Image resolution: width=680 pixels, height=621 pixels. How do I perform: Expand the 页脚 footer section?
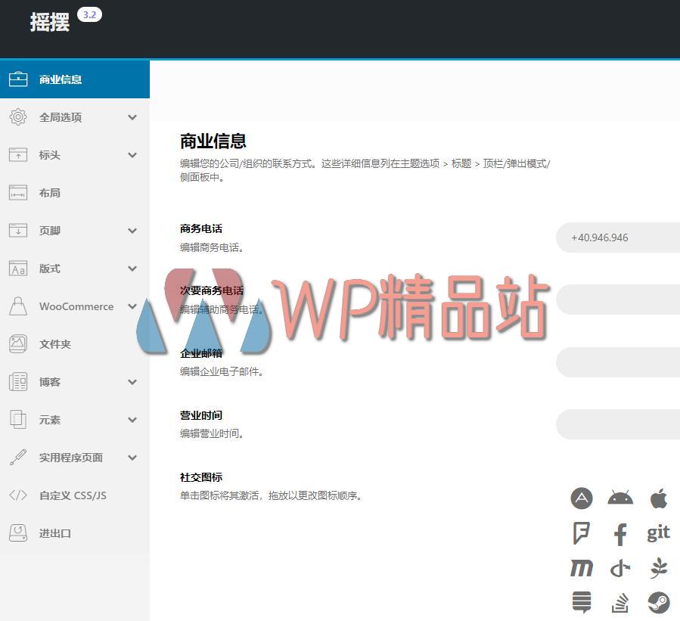(74, 231)
